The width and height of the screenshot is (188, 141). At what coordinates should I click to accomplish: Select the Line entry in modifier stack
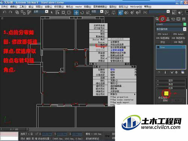tap(171, 47)
